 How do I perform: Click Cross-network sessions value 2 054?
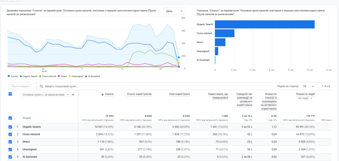(x=100, y=135)
